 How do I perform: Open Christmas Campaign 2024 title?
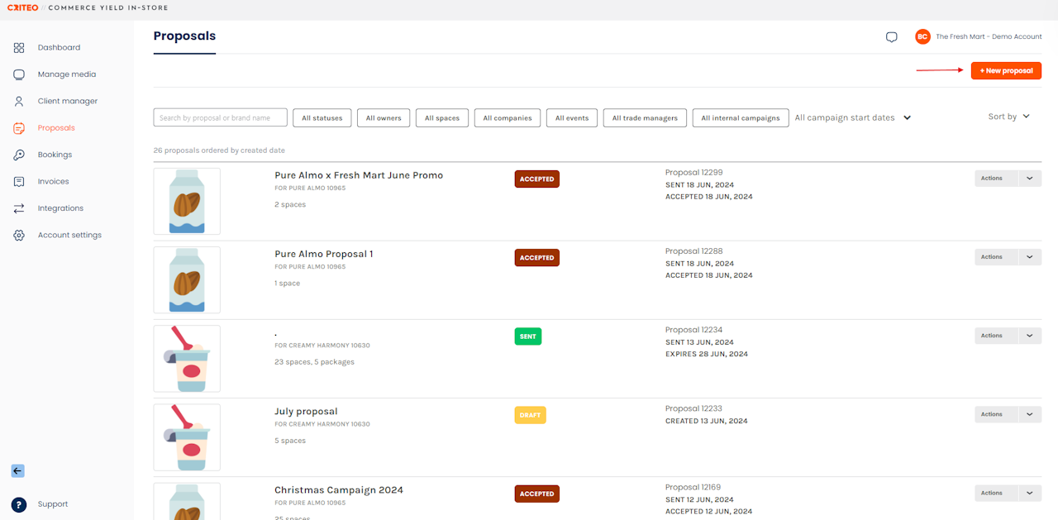click(339, 490)
